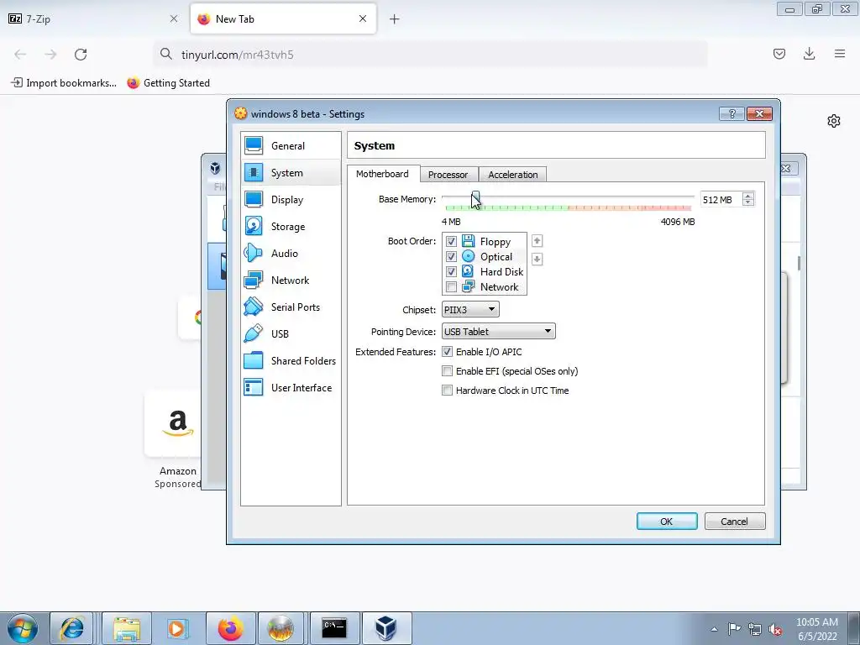860x645 pixels.
Task: Click the Firefox address bar
Action: point(431,55)
